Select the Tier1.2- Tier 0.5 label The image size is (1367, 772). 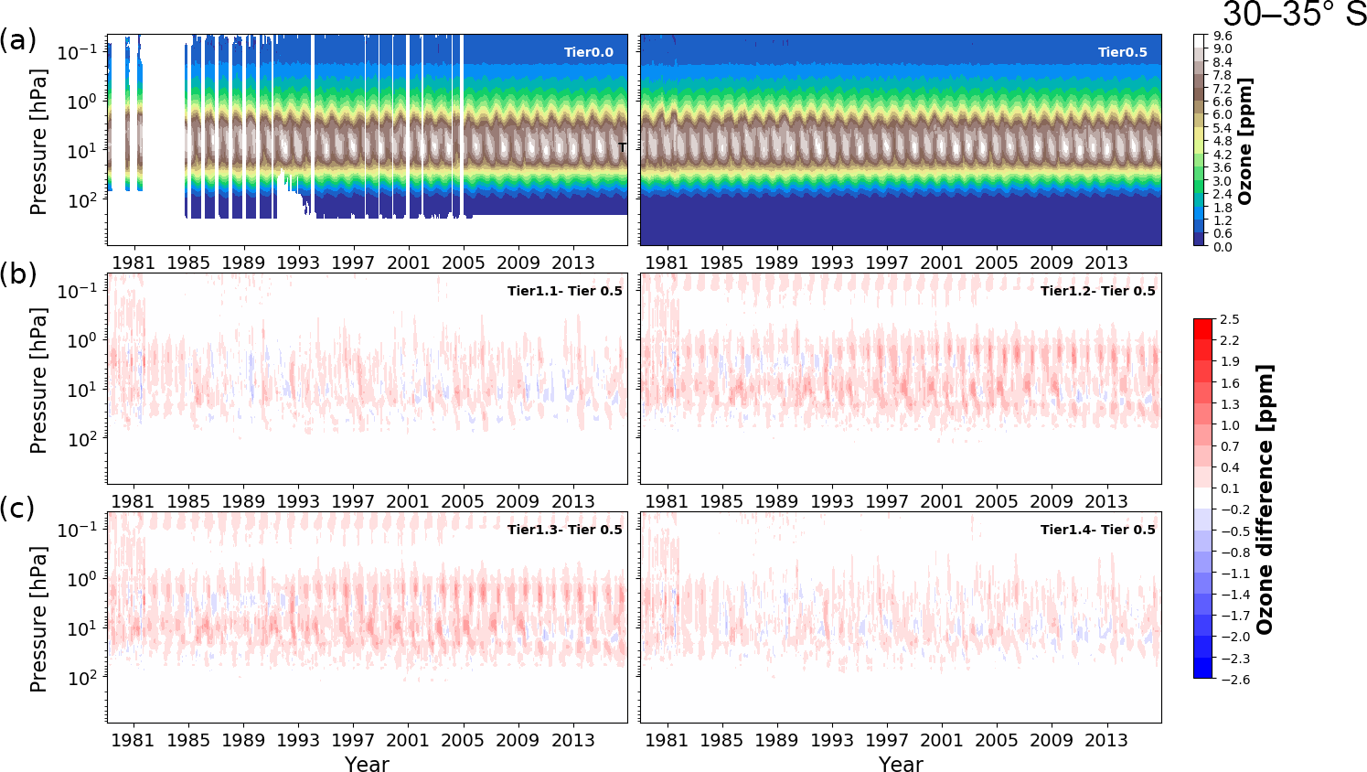point(1097,291)
